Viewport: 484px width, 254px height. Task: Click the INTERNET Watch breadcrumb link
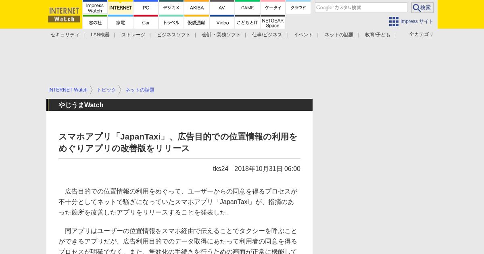point(68,90)
